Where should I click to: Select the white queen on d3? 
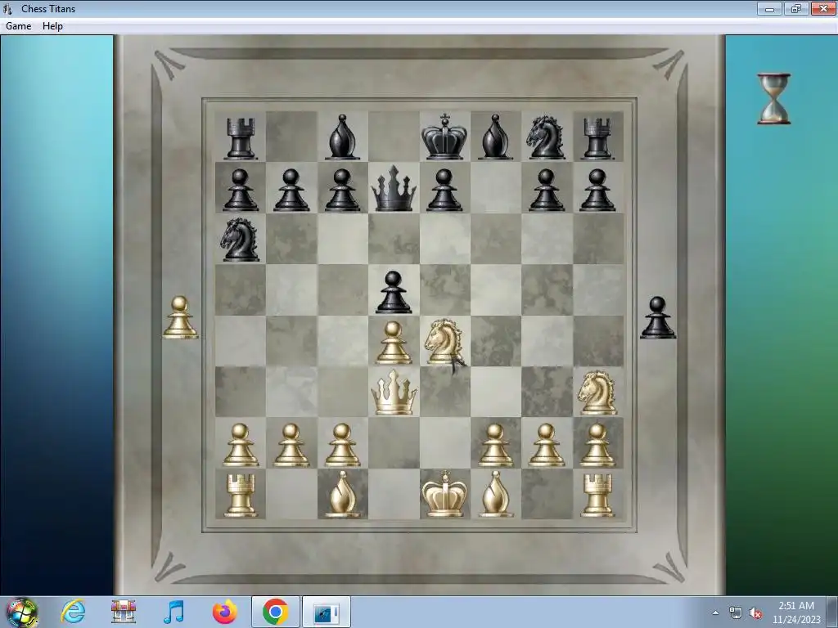(x=394, y=392)
